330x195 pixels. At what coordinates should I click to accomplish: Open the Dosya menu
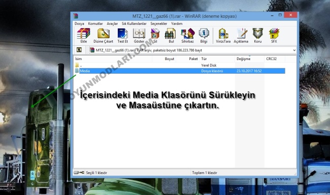pyautogui.click(x=79, y=23)
